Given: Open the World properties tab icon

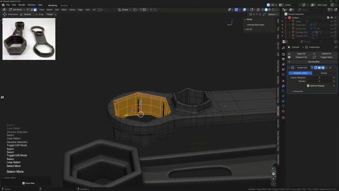Looking at the screenshot, I should coord(283,74).
